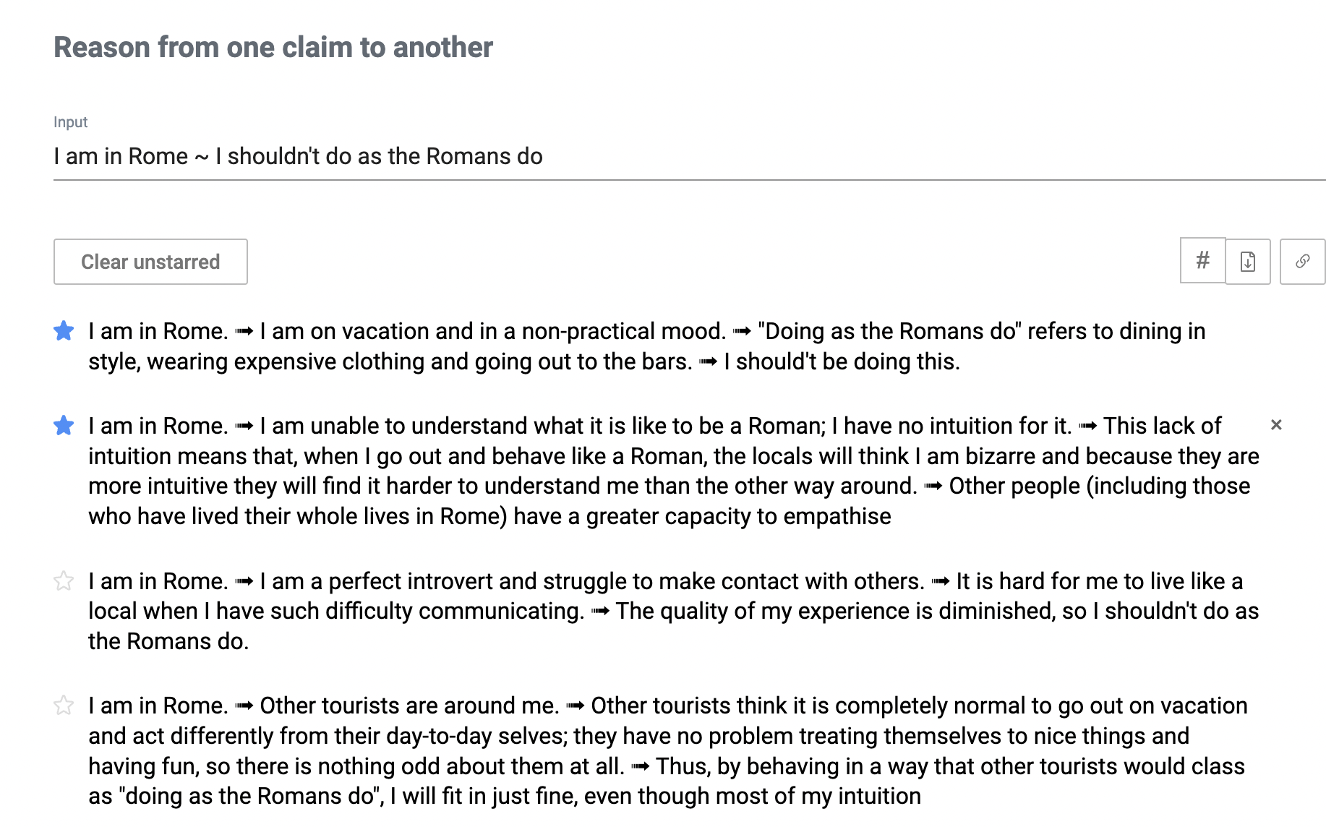Unstar the vacation mood reasoning result
1326x827 pixels.
tap(64, 331)
